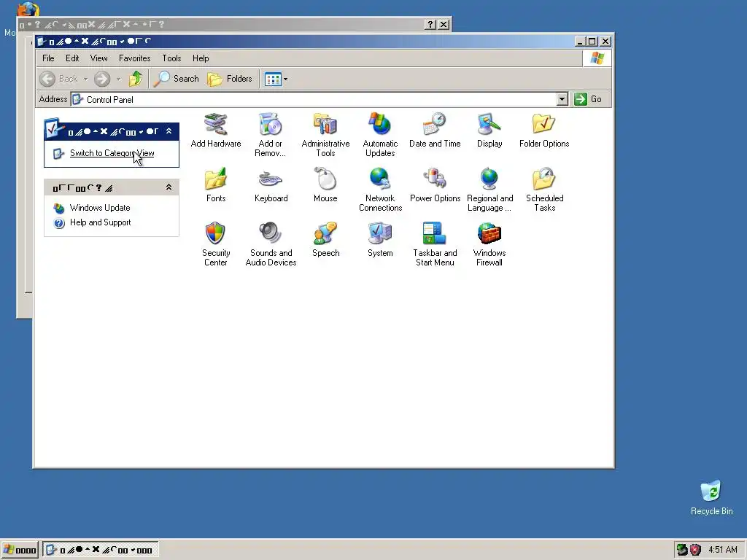Image resolution: width=747 pixels, height=560 pixels.
Task: Click the taskbar clock 4:51 AM
Action: pos(722,550)
